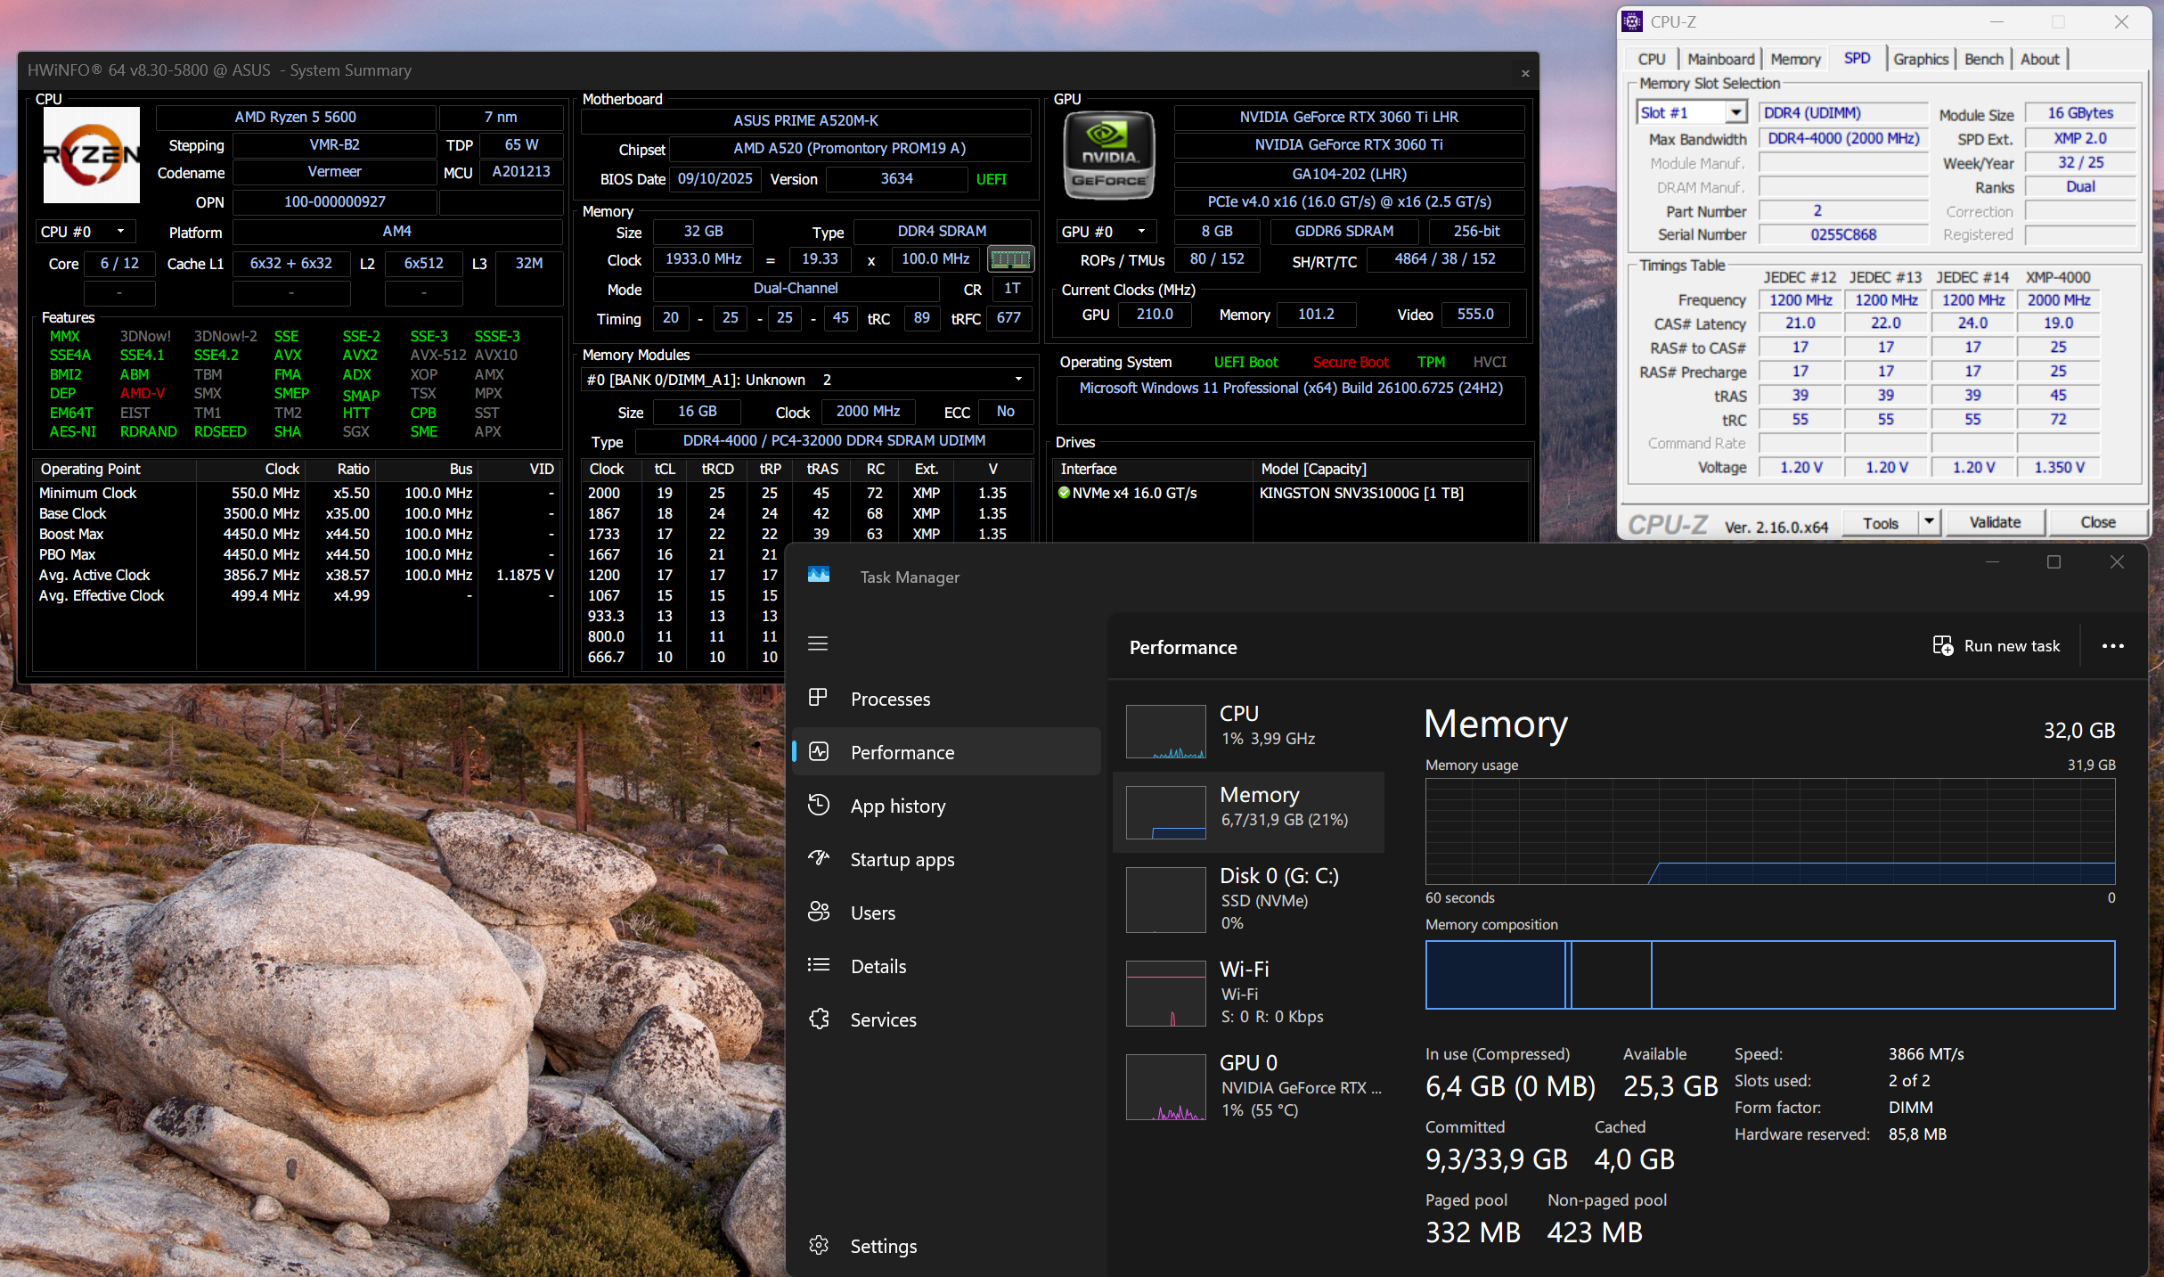
Task: Open the Slot #1 memory slot dropdown
Action: (1735, 113)
